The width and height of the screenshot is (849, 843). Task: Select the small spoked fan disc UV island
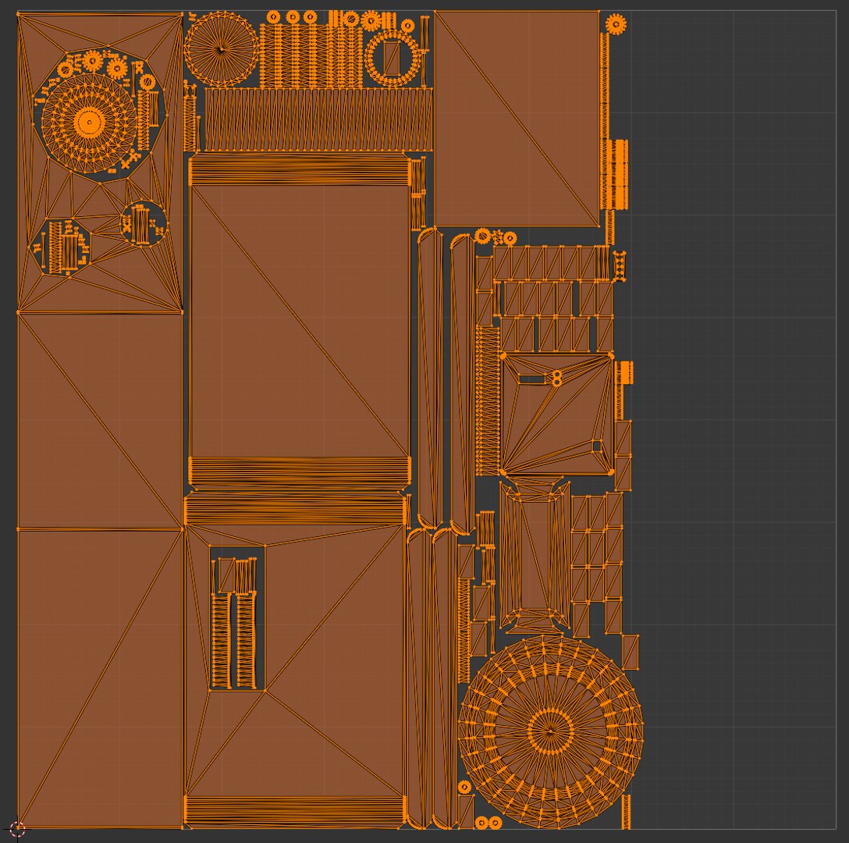[221, 48]
